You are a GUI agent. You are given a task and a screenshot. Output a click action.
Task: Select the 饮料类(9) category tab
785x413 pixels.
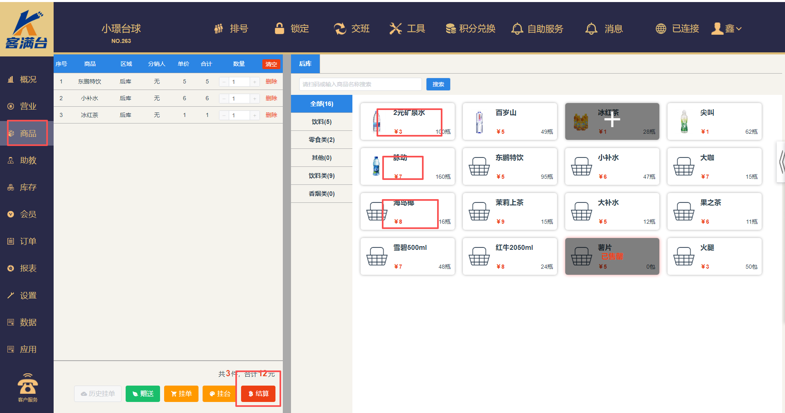322,176
